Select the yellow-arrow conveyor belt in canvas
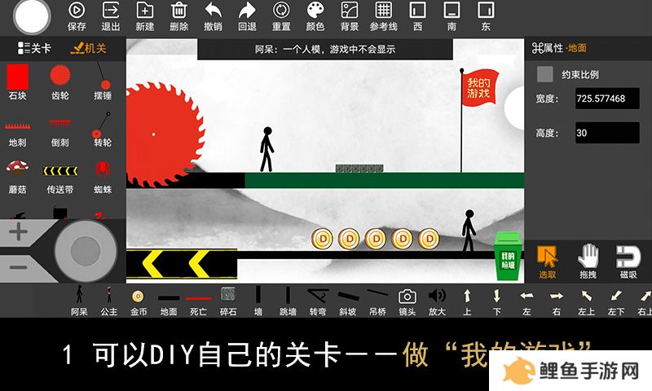652x391 pixels. pyautogui.click(x=182, y=263)
